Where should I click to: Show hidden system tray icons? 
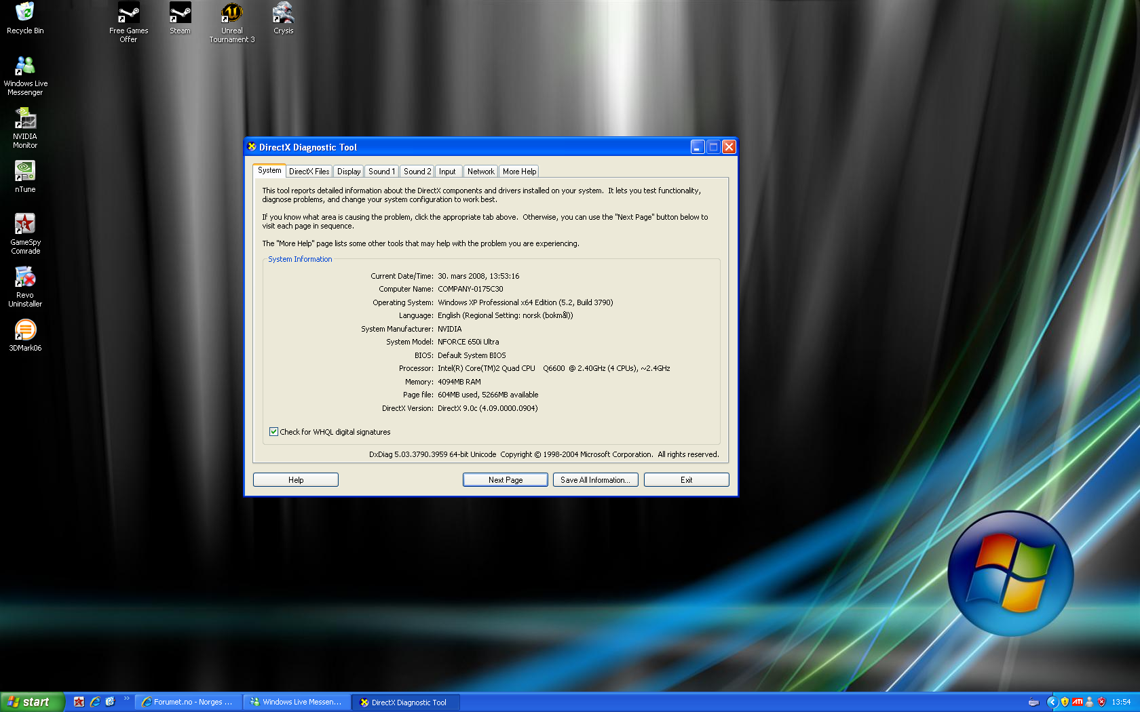tap(1052, 702)
